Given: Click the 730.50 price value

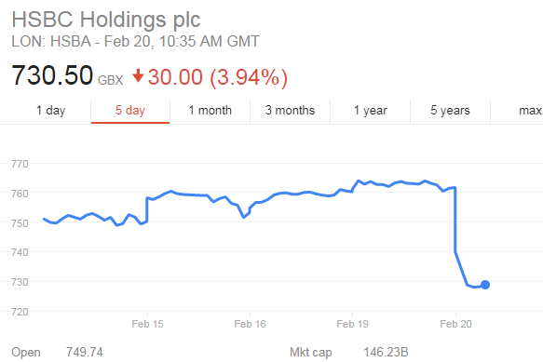Looking at the screenshot, I should coord(52,74).
